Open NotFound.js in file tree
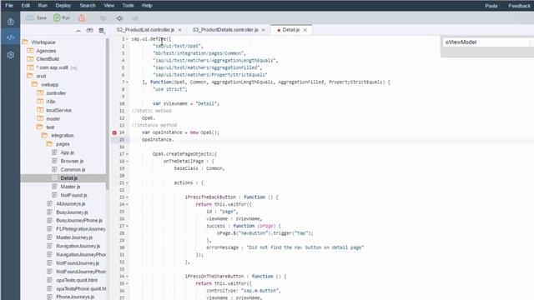 [73, 195]
